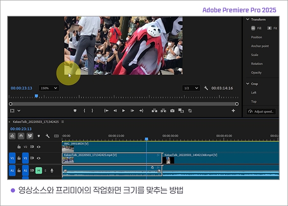This screenshot has height=206, width=288.
Task: Toggle lock on track V1
Action: pyautogui.click(x=19, y=158)
